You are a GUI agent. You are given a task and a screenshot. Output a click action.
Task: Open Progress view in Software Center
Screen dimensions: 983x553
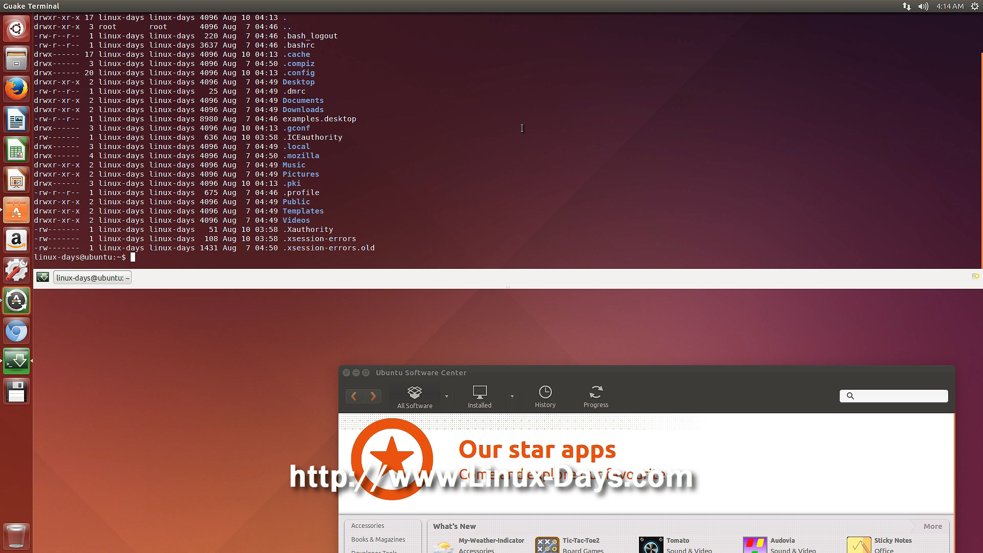pos(596,397)
